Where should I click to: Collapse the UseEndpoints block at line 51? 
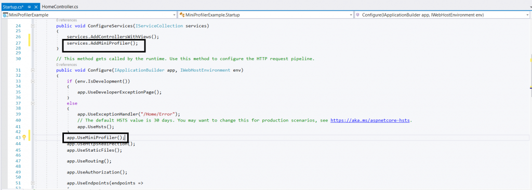point(33,183)
